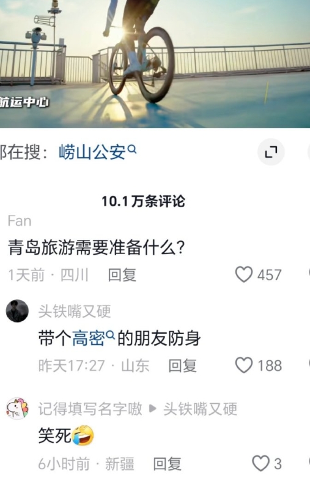Open the unicorn avatar of 记得填写名字嗷
Screen dimensions: 310x492
click(17, 408)
